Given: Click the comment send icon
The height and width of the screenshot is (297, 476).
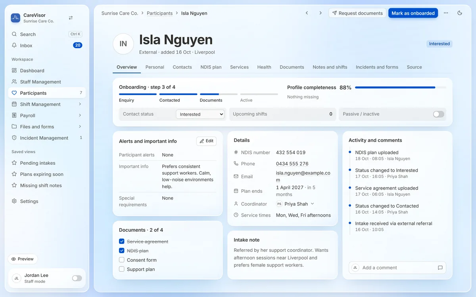Looking at the screenshot, I should pos(440,268).
